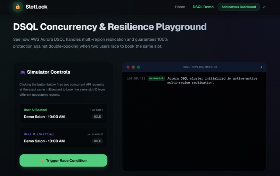
Task: Click the DSQL-REPLICA-MONITOR title text
Action: click(x=200, y=67)
